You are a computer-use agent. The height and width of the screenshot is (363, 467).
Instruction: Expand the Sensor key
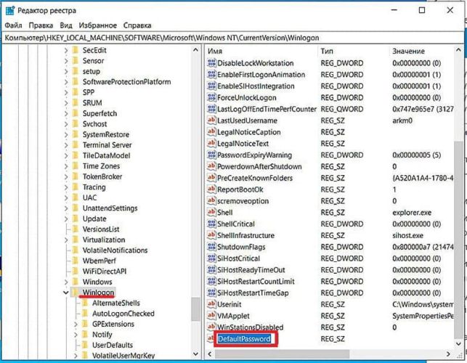[66, 61]
